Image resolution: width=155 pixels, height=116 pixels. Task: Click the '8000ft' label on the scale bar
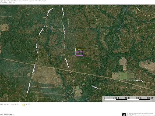pyautogui.click(x=150, y=98)
